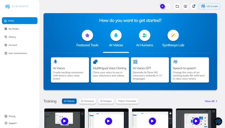Click the 120 Credits button
The image size is (225, 128).
click(x=209, y=6)
